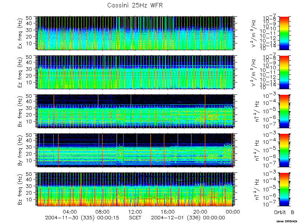
Task: Select the By frequency spectrogram panel
Action: point(135,151)
